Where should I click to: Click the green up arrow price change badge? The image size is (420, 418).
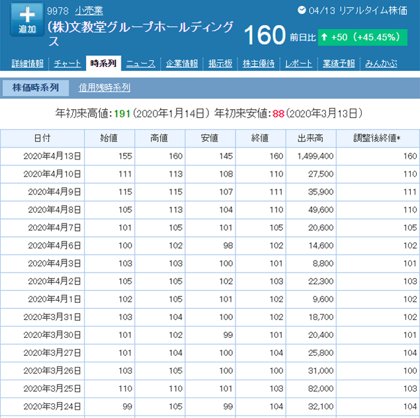pos(362,37)
